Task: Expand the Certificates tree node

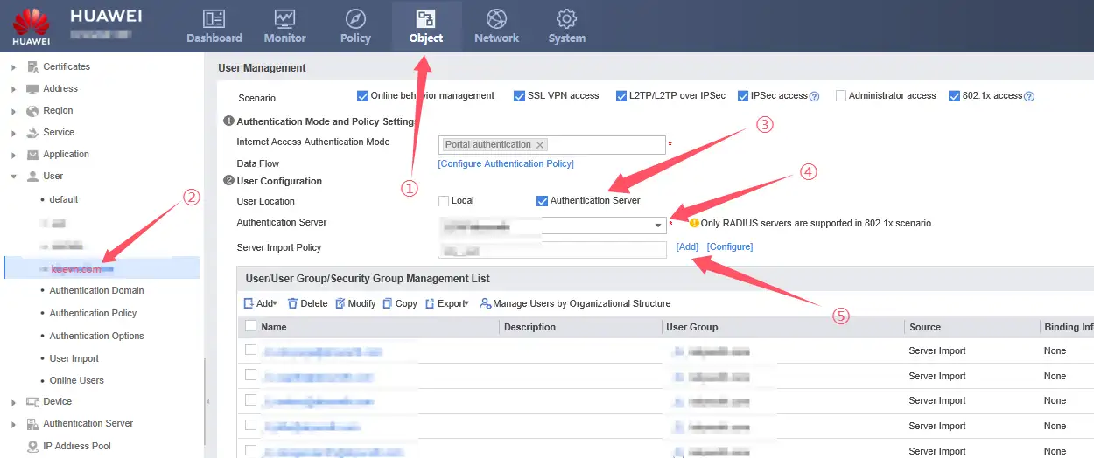Action: [13, 66]
